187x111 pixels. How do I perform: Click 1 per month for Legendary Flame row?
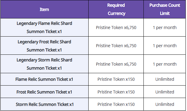[164, 28]
